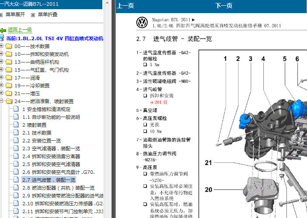Click callout number 21 in the diagram
The image size is (307, 218).
[x=208, y=163]
